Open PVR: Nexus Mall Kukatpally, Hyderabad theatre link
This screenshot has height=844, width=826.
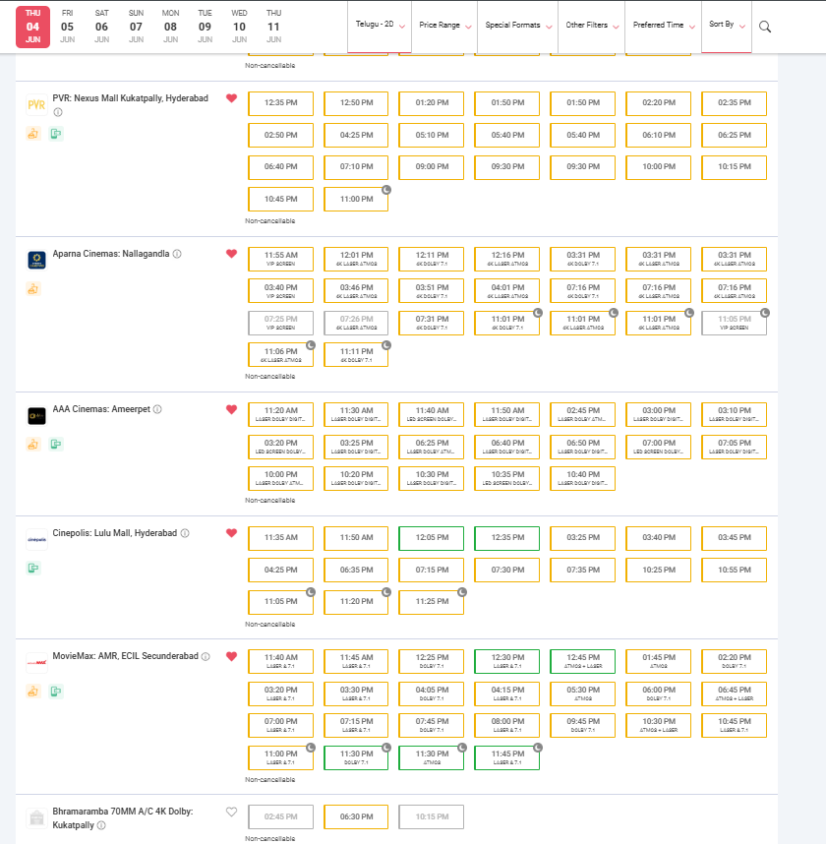click(130, 98)
